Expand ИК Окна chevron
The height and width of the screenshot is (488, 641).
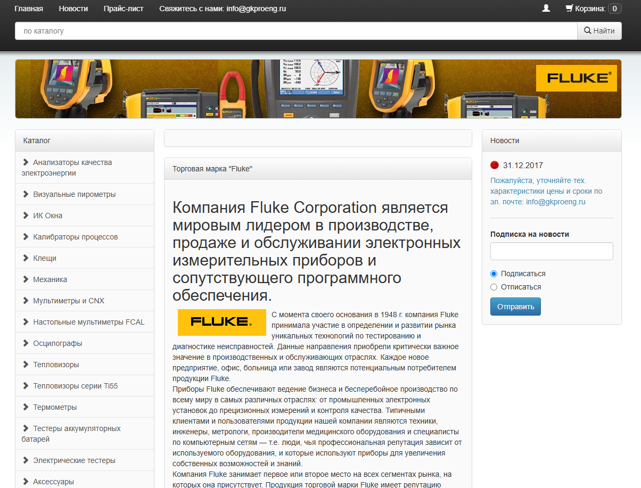point(26,215)
